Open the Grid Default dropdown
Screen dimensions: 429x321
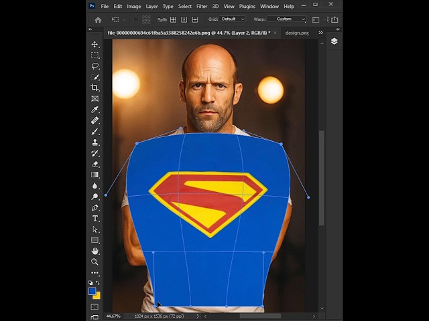click(233, 19)
